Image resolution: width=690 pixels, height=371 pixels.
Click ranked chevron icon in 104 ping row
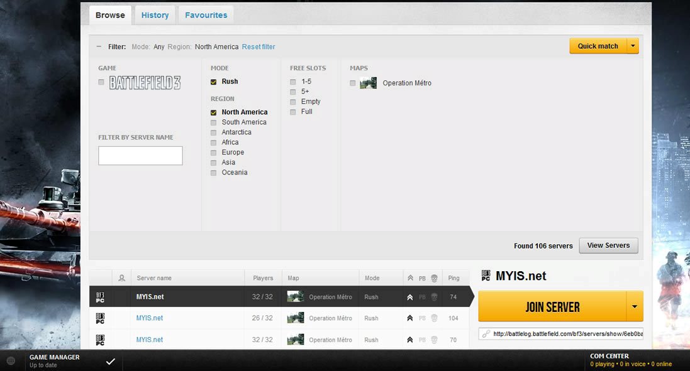(409, 318)
